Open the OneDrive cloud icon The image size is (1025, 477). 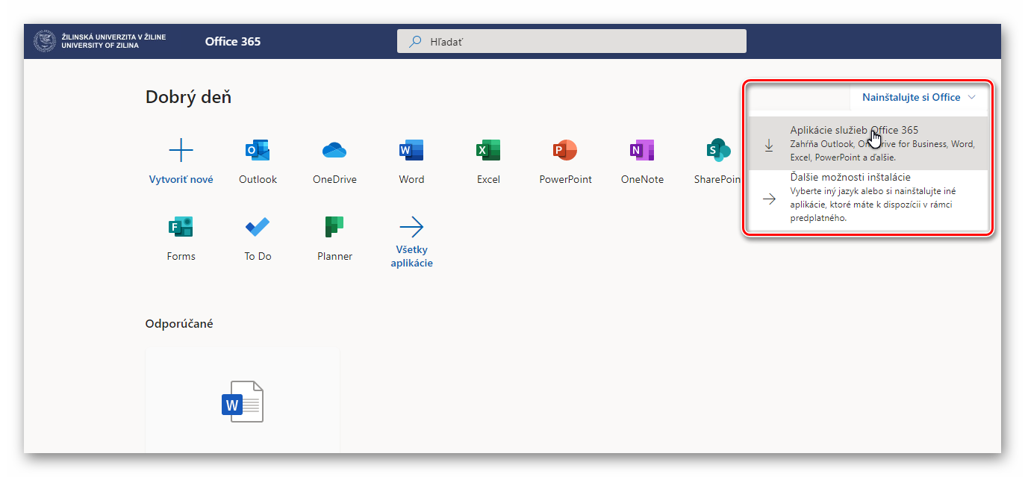[x=334, y=151]
